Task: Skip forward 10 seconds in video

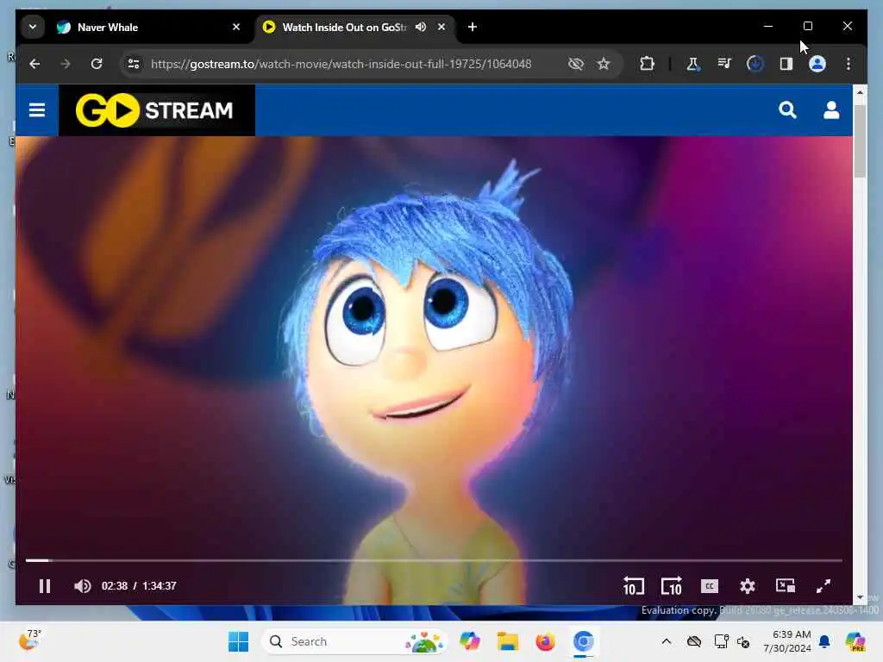Action: click(671, 586)
